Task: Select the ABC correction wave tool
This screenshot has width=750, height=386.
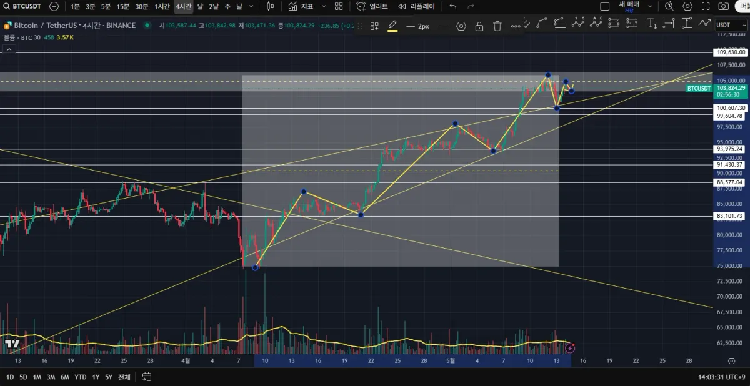Action: (596, 24)
